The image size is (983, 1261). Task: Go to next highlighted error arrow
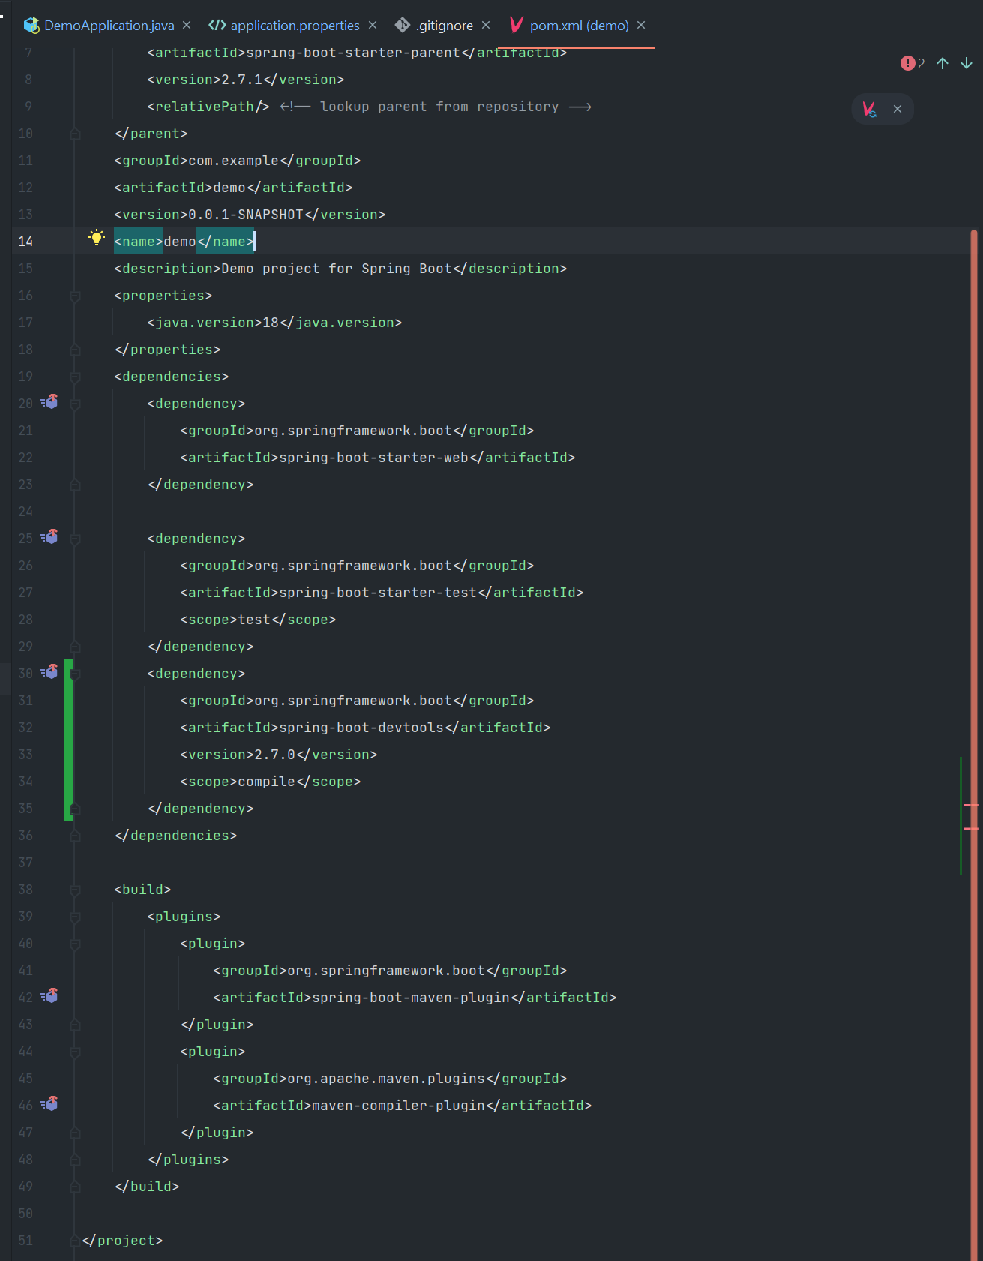[967, 64]
